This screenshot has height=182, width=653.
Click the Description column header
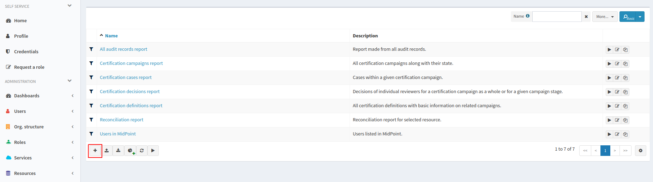click(365, 36)
